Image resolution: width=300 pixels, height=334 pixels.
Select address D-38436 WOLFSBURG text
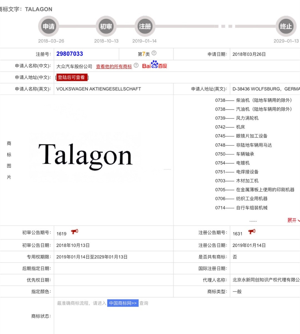(266, 89)
